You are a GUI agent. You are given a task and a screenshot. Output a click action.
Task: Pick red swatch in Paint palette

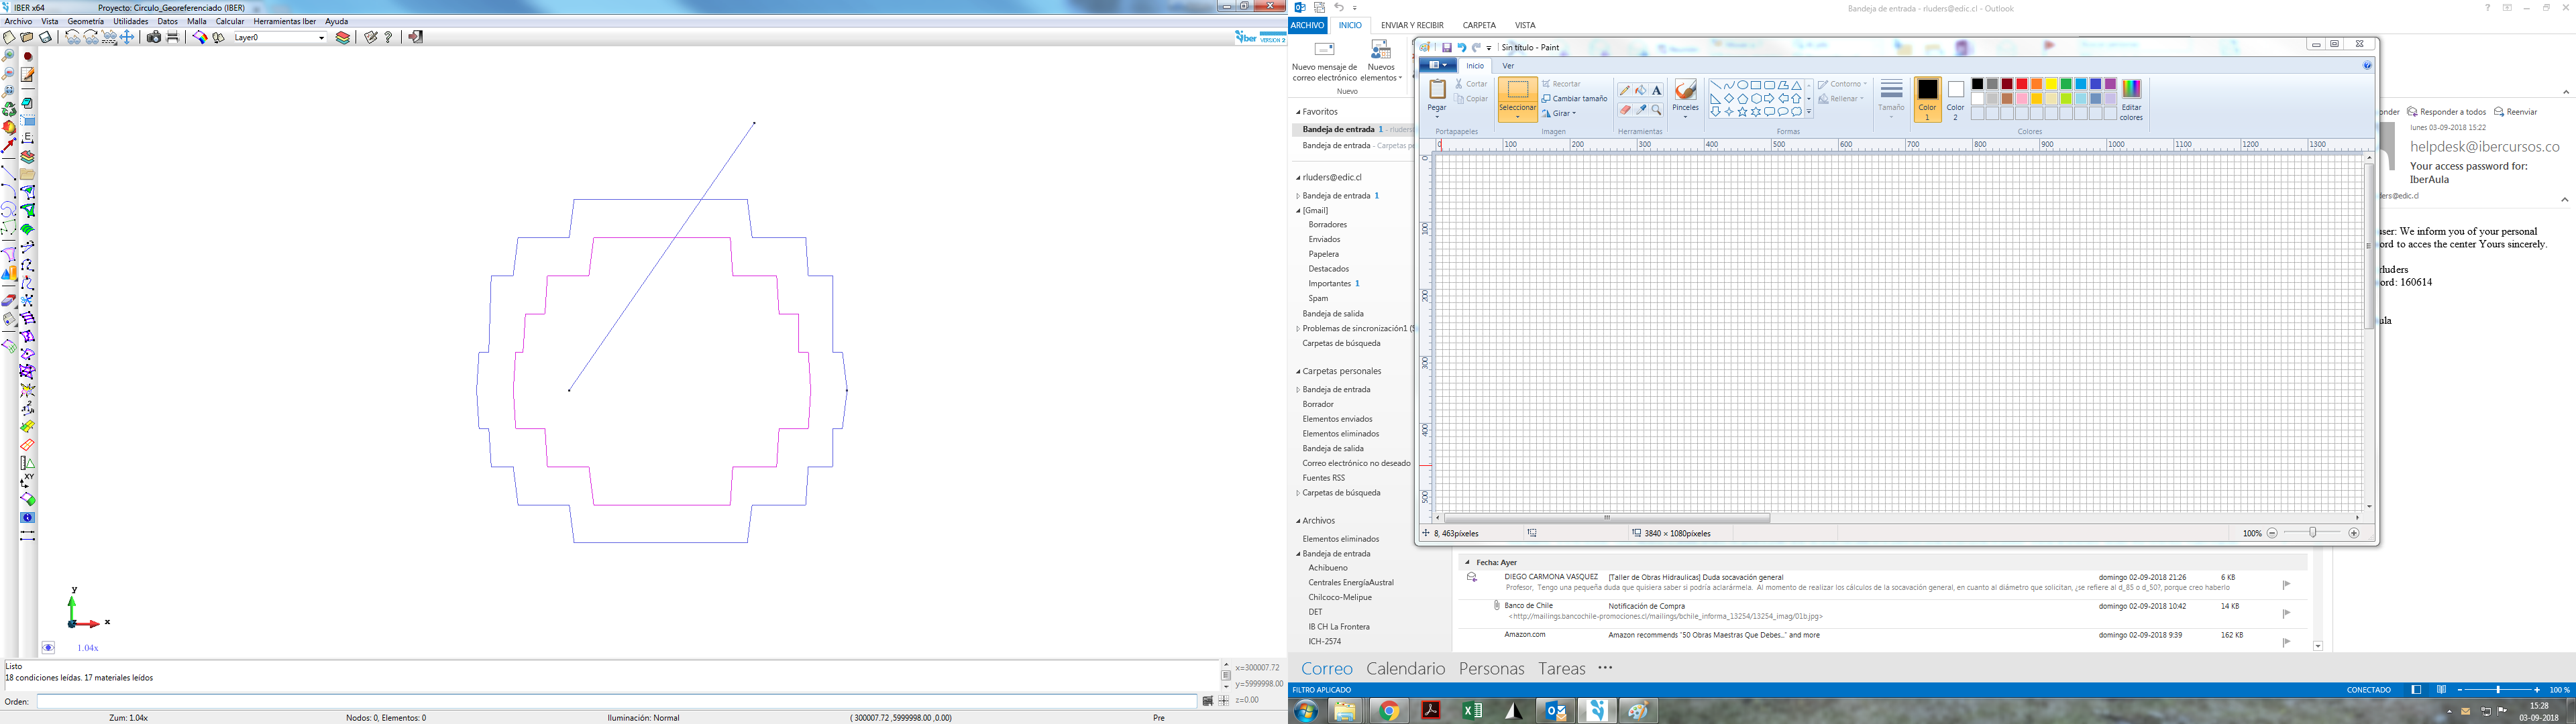2021,84
